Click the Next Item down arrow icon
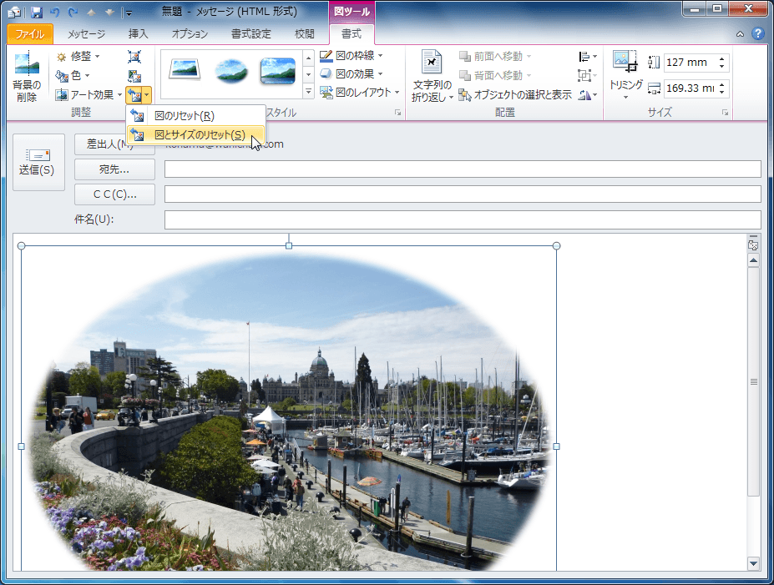 click(109, 12)
